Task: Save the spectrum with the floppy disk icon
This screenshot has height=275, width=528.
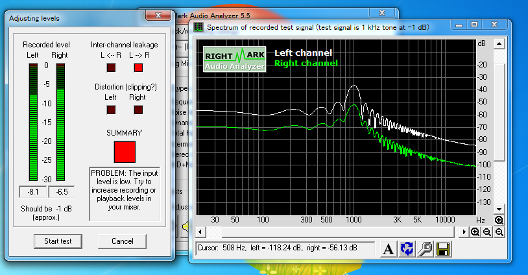Action: pyautogui.click(x=444, y=248)
